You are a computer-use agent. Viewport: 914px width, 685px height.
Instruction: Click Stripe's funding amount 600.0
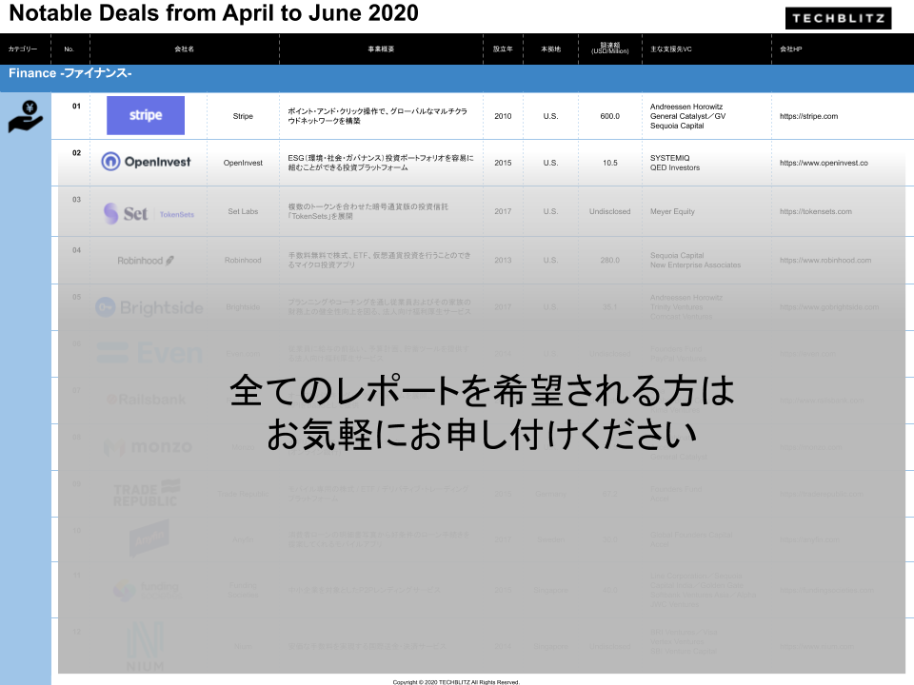tap(609, 116)
